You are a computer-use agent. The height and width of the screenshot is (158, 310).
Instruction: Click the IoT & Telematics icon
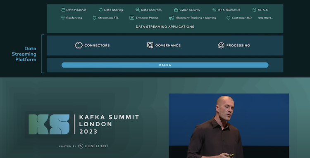pos(214,9)
